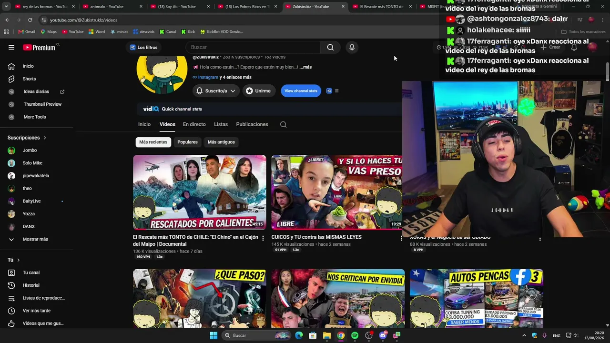This screenshot has width=610, height=343.
Task: Sort videos by Populares
Action: (187, 142)
